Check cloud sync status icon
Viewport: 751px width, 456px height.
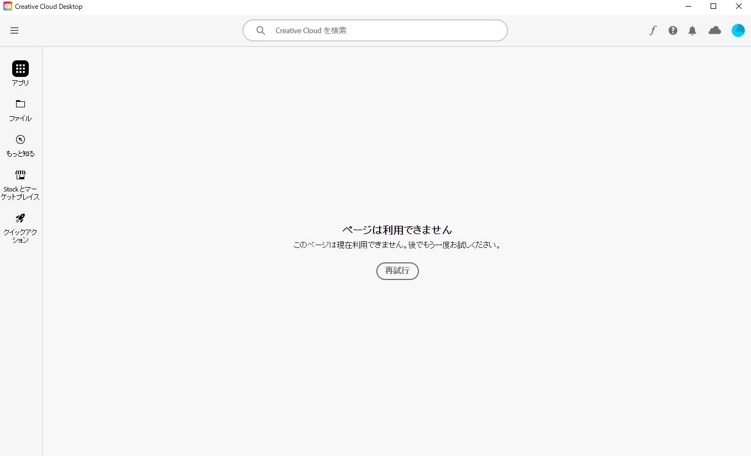point(715,30)
